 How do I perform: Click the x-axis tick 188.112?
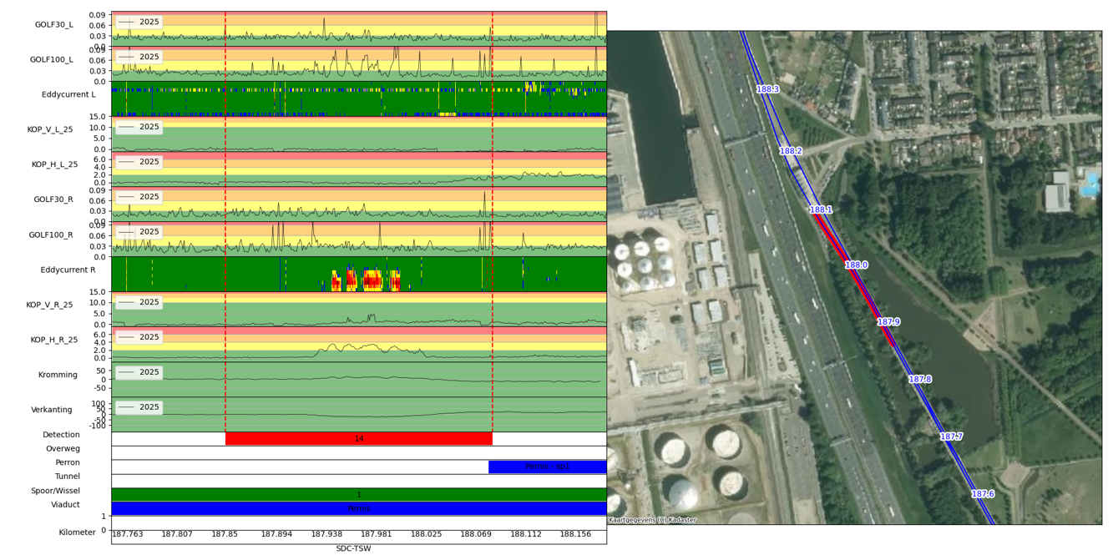click(x=525, y=534)
